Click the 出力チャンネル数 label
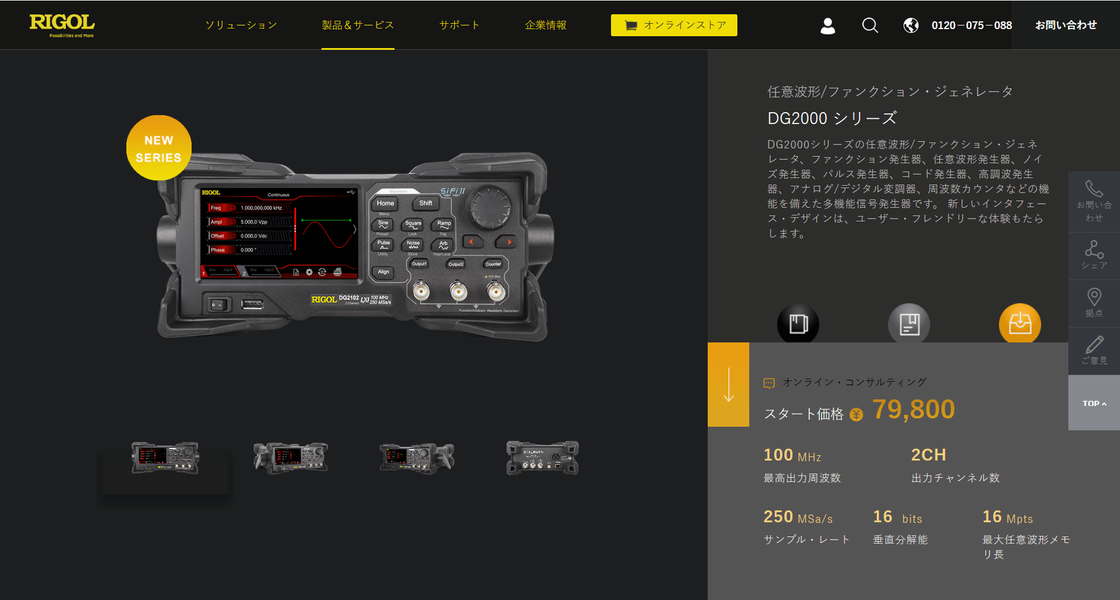 [x=955, y=478]
